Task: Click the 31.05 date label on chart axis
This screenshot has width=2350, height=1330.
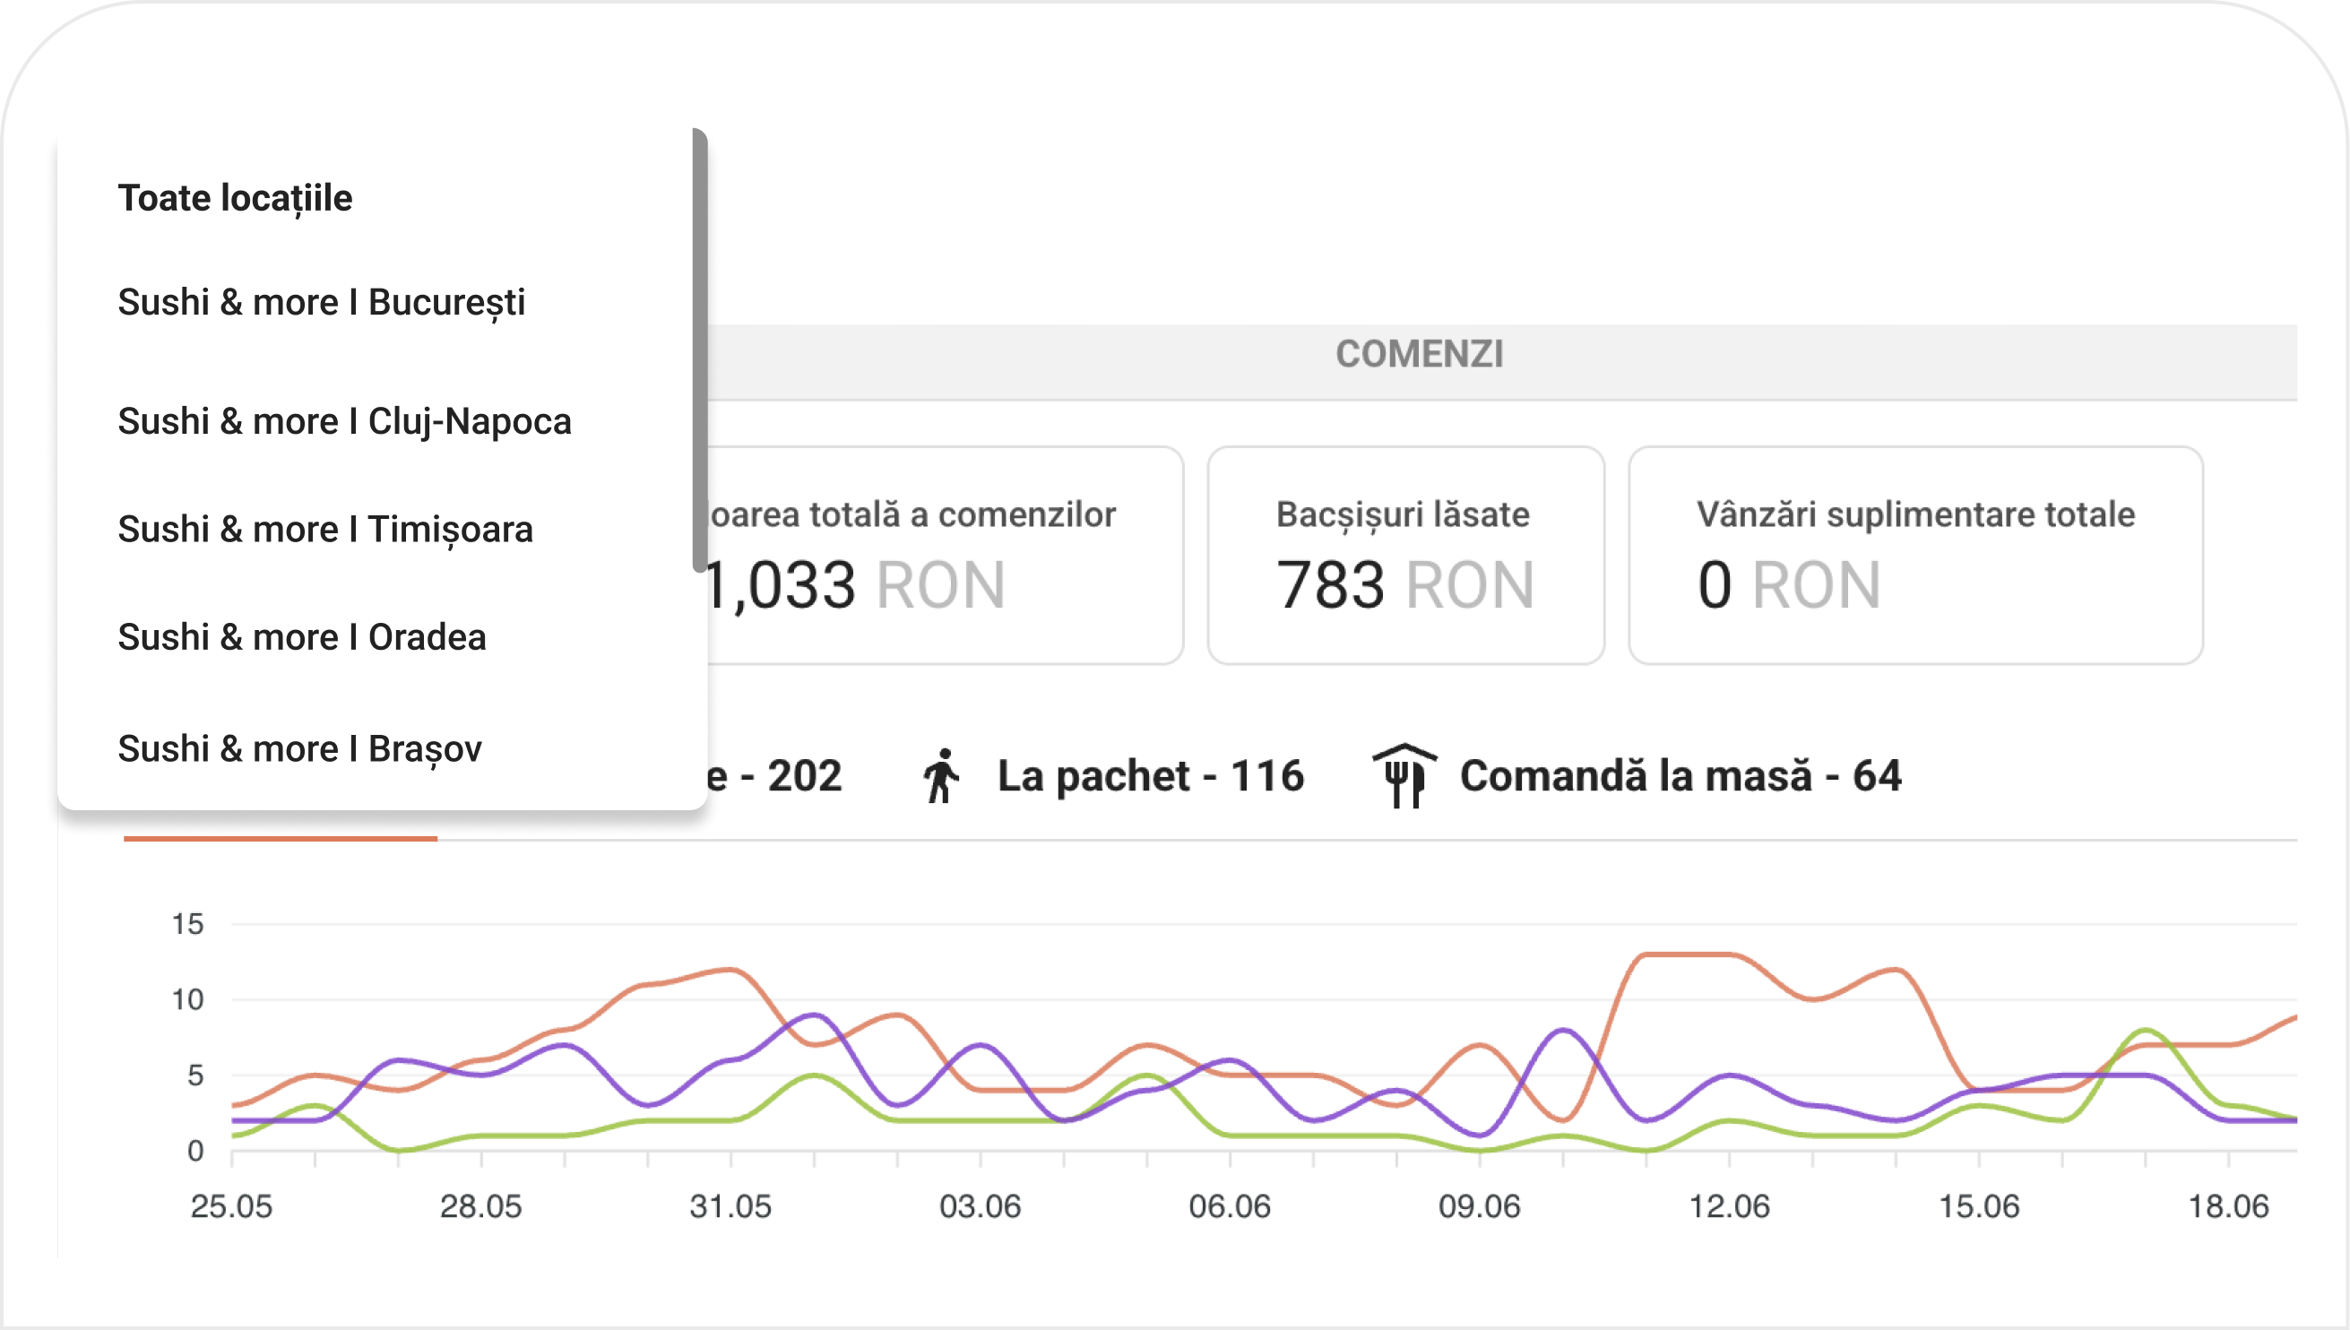Action: [x=730, y=1205]
